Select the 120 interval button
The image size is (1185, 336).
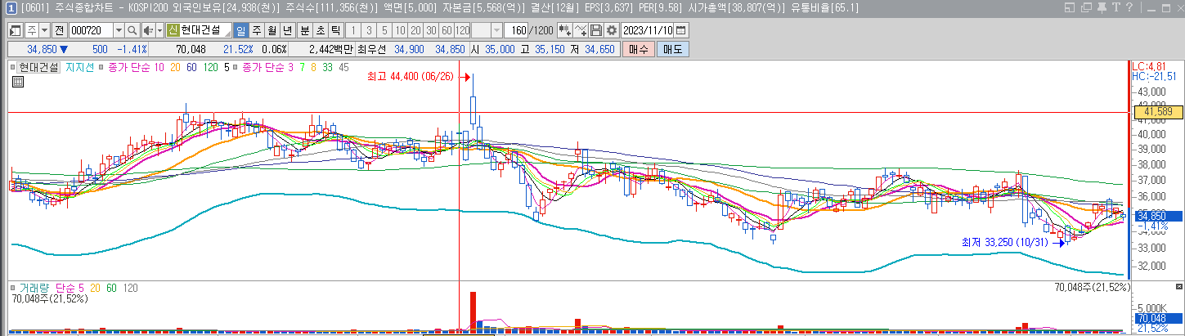tap(462, 30)
